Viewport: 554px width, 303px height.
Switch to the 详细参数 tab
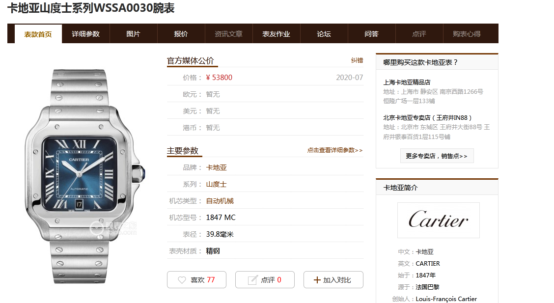86,34
